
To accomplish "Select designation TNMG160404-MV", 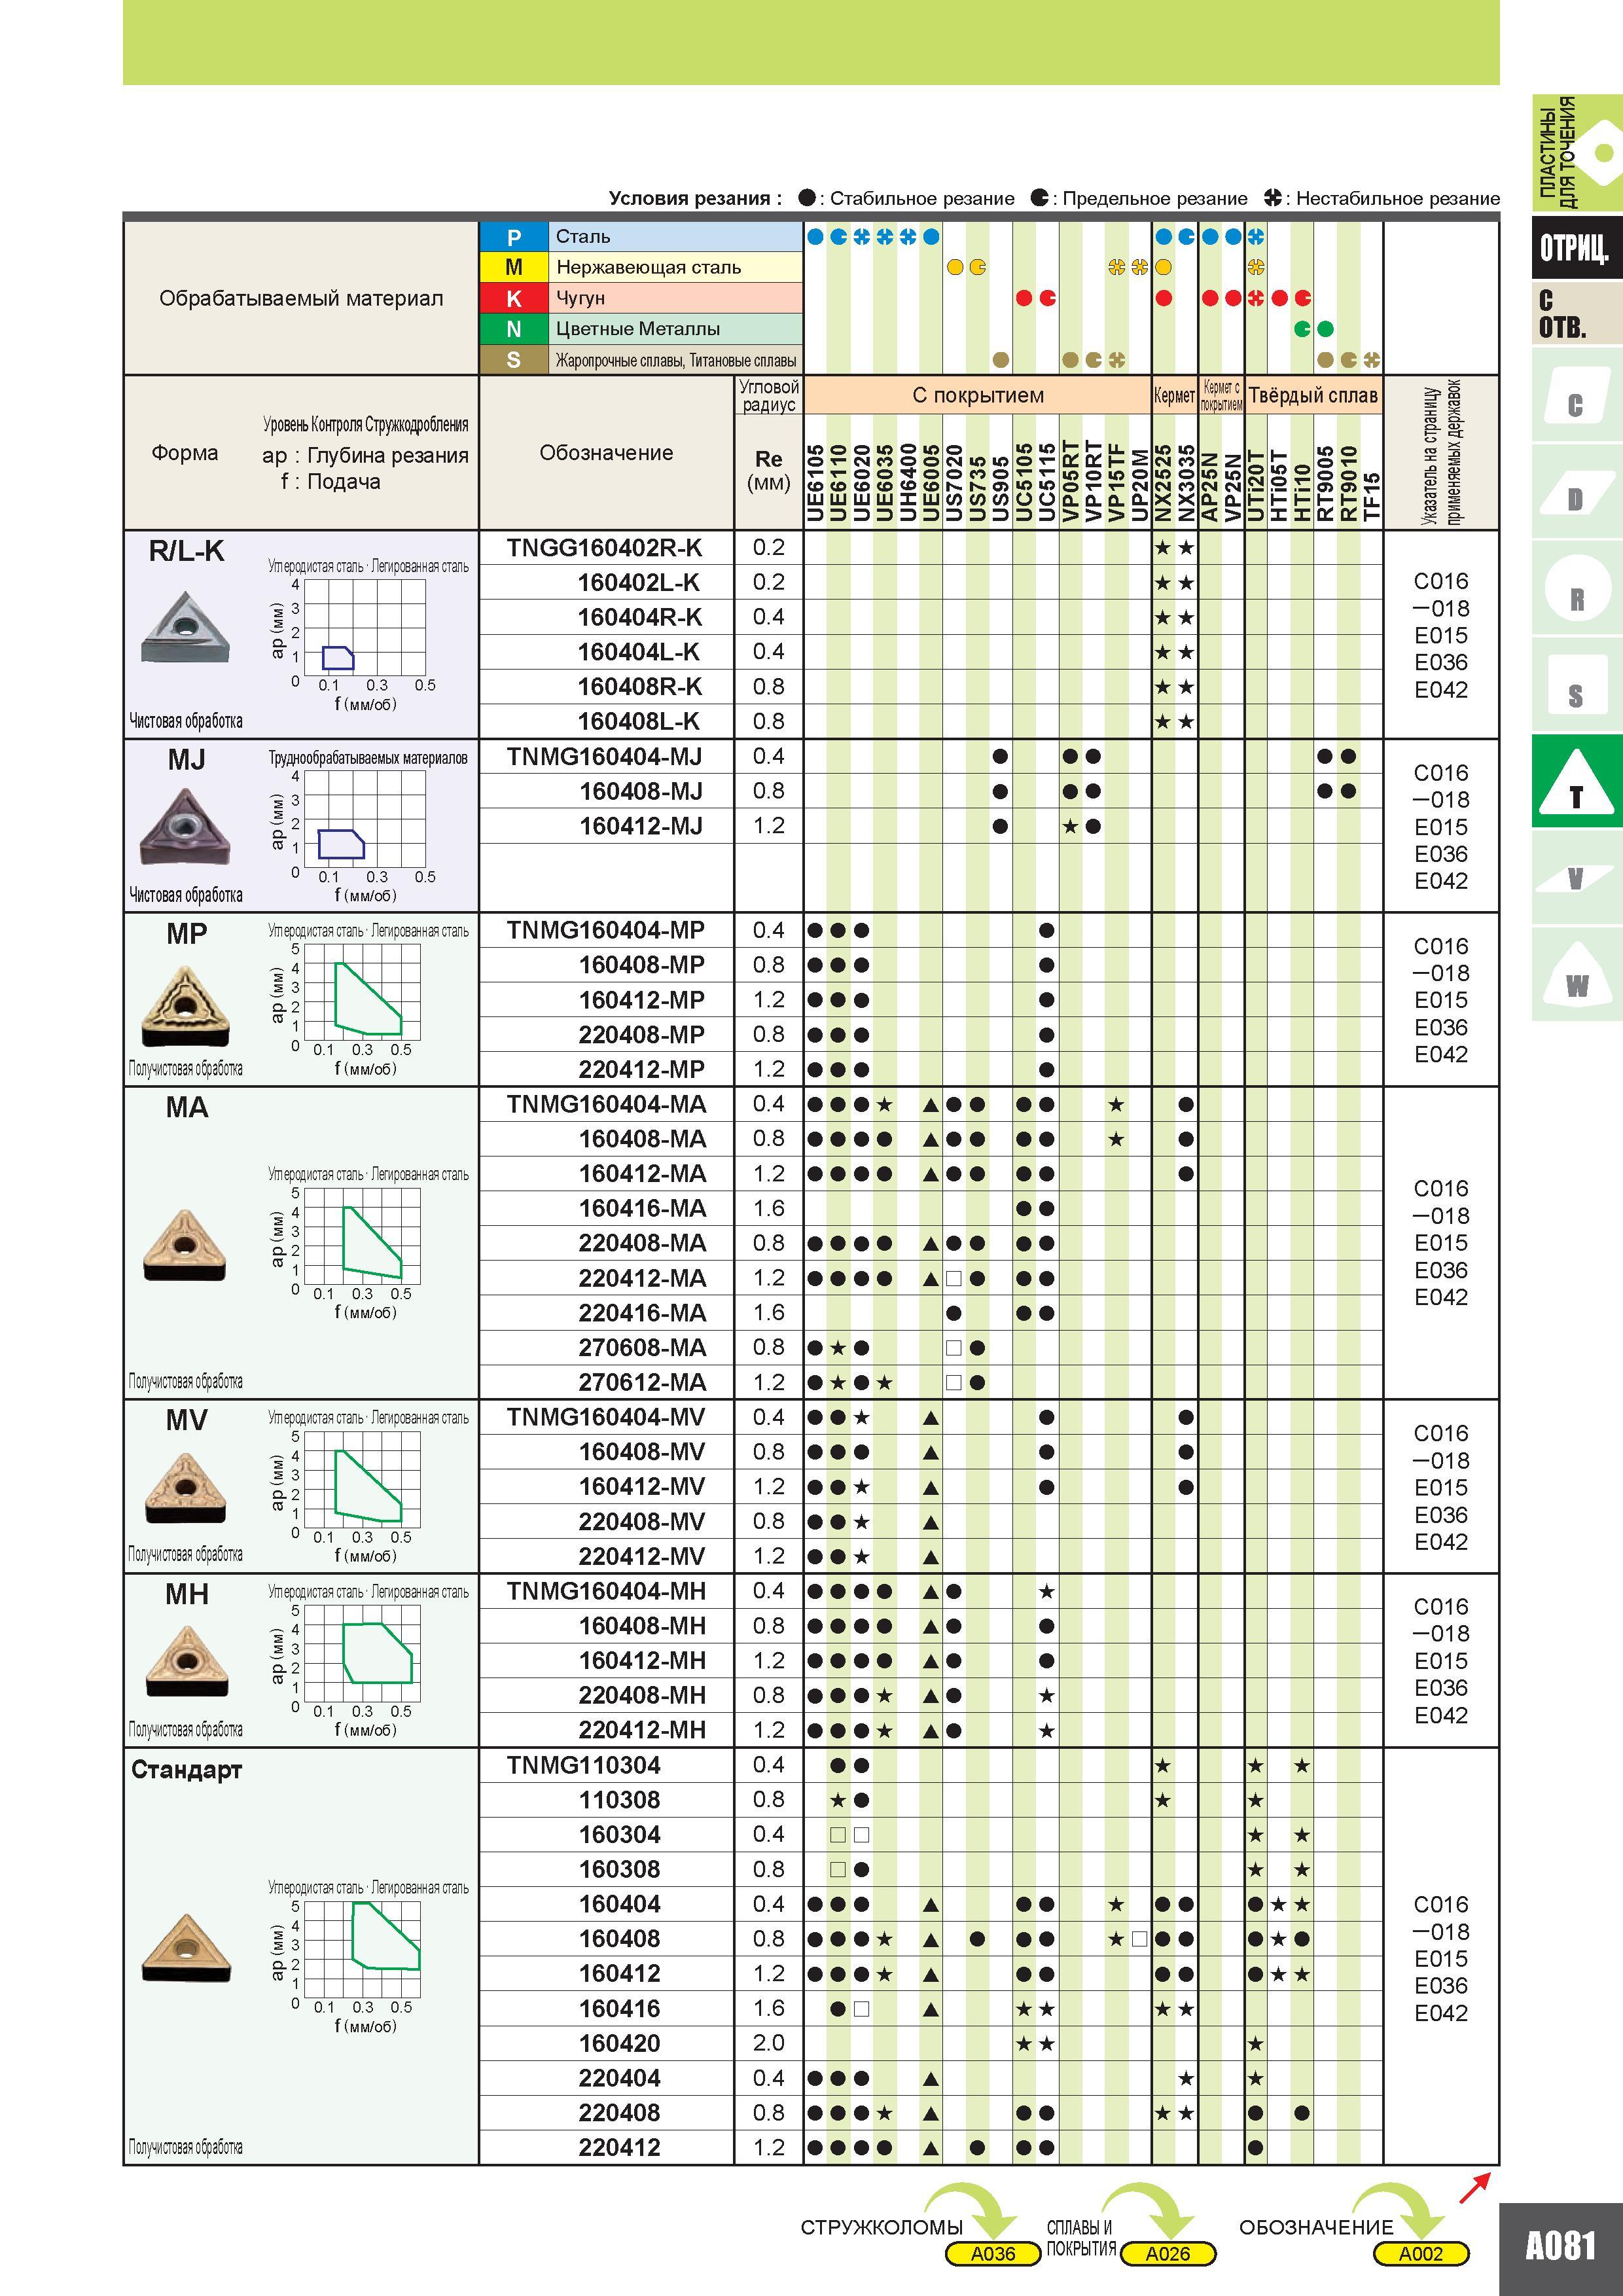I will point(606,1417).
